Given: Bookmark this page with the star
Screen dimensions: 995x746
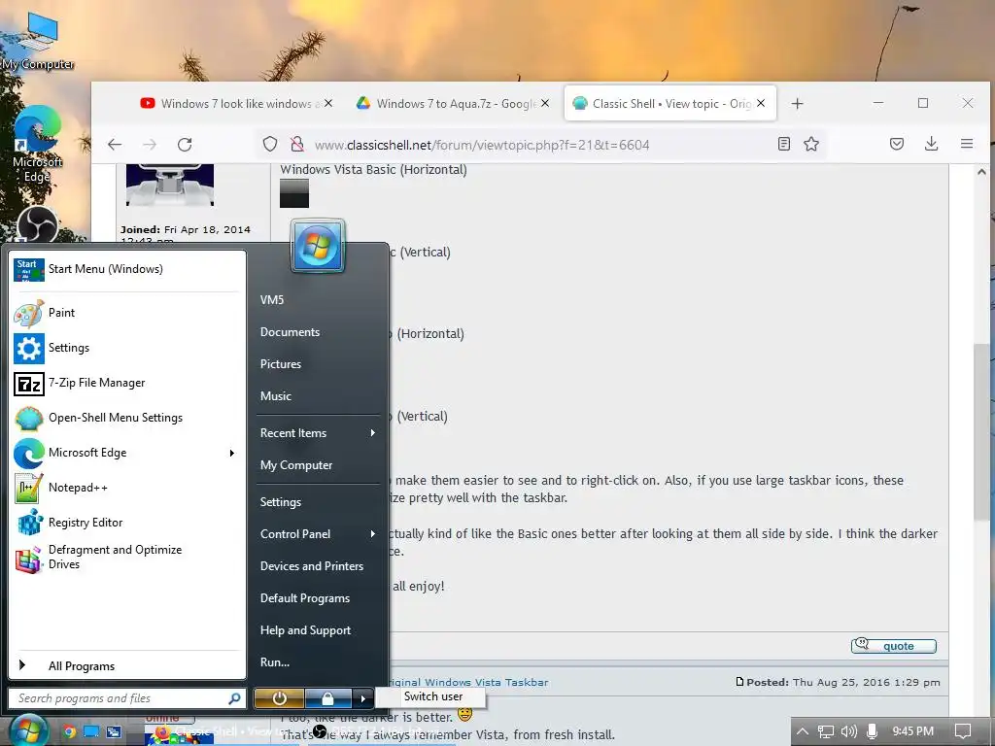Looking at the screenshot, I should [811, 144].
